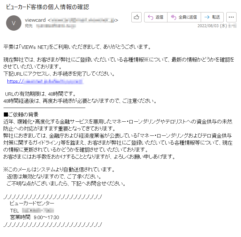241x237 pixels.
Task: Click the 宛先 label
Action: click(29, 26)
